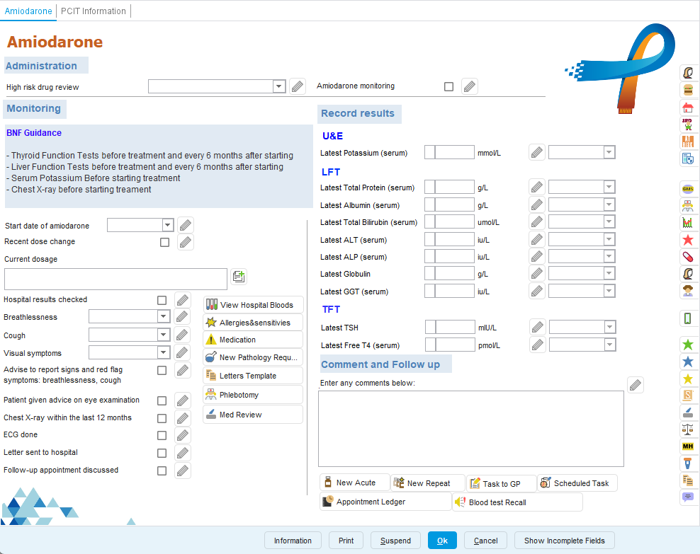Click the red pill icon in right sidebar
700x554 pixels.
click(687, 257)
